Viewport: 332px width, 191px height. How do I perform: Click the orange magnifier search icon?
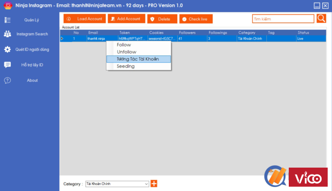[x=321, y=19]
